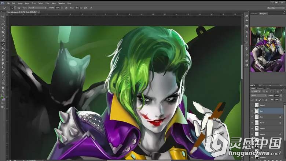Select the Path Selection tool
The width and height of the screenshot is (286, 161).
[3, 79]
